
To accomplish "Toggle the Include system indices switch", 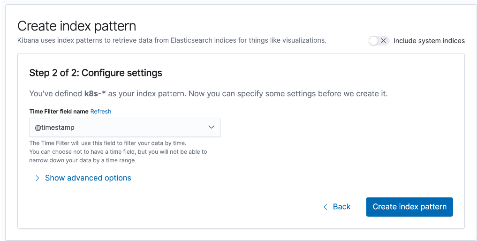I will pos(379,41).
